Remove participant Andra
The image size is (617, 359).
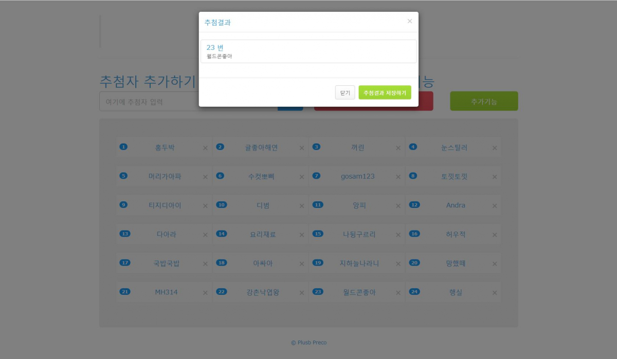click(495, 205)
